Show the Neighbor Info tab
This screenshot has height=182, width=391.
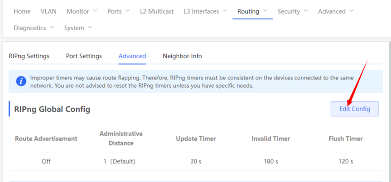pos(182,56)
